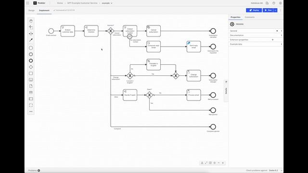Image resolution: width=308 pixels, height=173 pixels.
Task: Zoom out with the minus control
Action: coord(218,163)
